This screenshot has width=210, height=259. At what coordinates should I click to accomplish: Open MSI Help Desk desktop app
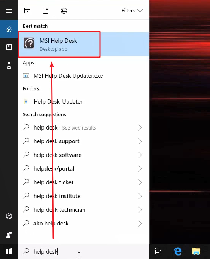pyautogui.click(x=84, y=44)
